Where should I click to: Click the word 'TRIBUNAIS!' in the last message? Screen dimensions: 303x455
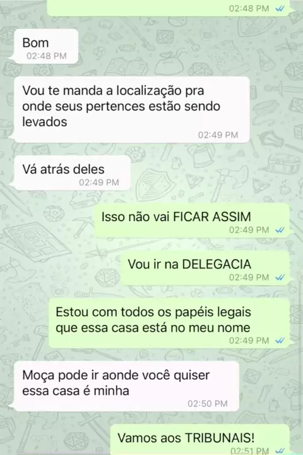pyautogui.click(x=220, y=438)
